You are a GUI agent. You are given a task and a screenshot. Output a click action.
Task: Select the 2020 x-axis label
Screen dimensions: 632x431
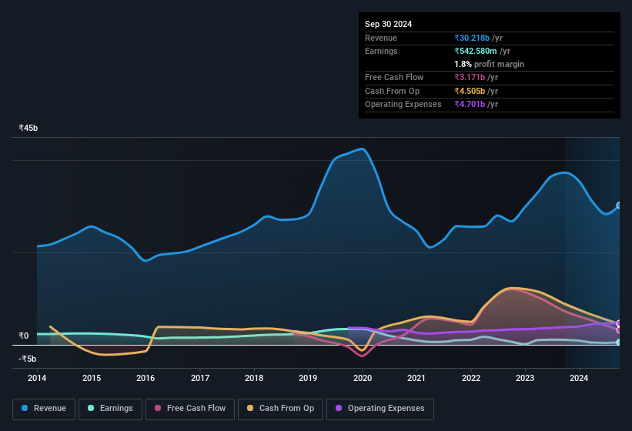pyautogui.click(x=363, y=378)
